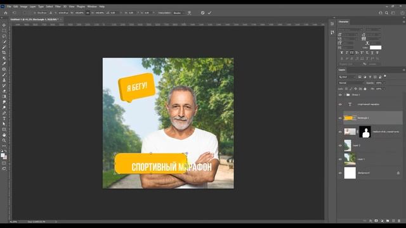The height and width of the screenshot is (228, 406).
Task: Hide the Rectangle 1 layer
Action: 340,118
